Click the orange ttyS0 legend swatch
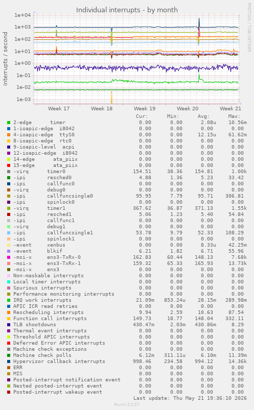 [9, 135]
